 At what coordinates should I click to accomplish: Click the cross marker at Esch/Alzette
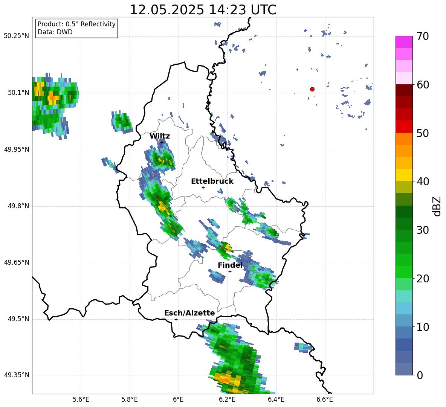click(x=176, y=319)
